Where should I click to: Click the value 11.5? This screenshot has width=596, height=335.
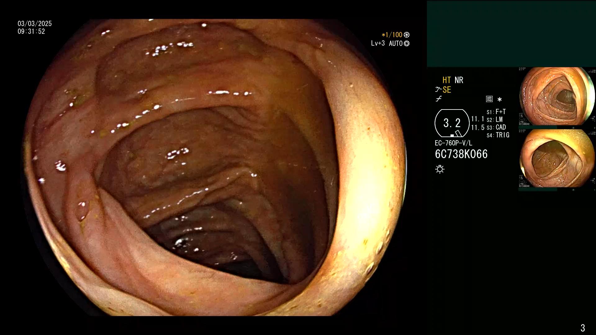(x=478, y=127)
